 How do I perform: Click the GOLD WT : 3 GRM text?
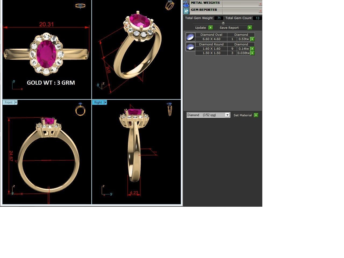pos(51,83)
